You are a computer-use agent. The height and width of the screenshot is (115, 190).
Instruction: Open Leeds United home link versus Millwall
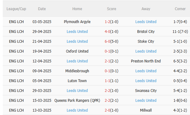point(77,110)
